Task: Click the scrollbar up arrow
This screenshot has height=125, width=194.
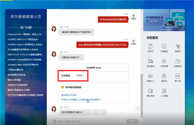Action: click(x=142, y=11)
